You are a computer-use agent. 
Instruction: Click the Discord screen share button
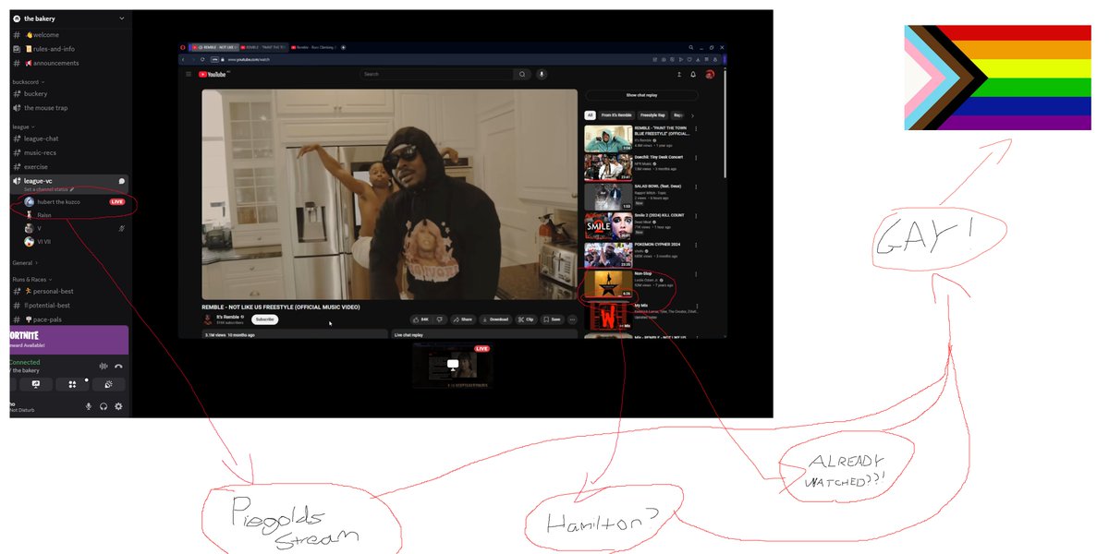[36, 384]
